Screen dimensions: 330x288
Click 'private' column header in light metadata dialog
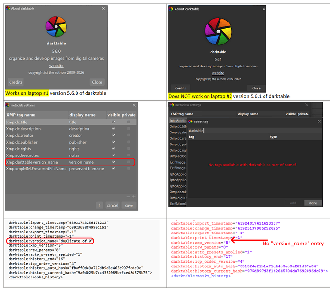click(129, 115)
